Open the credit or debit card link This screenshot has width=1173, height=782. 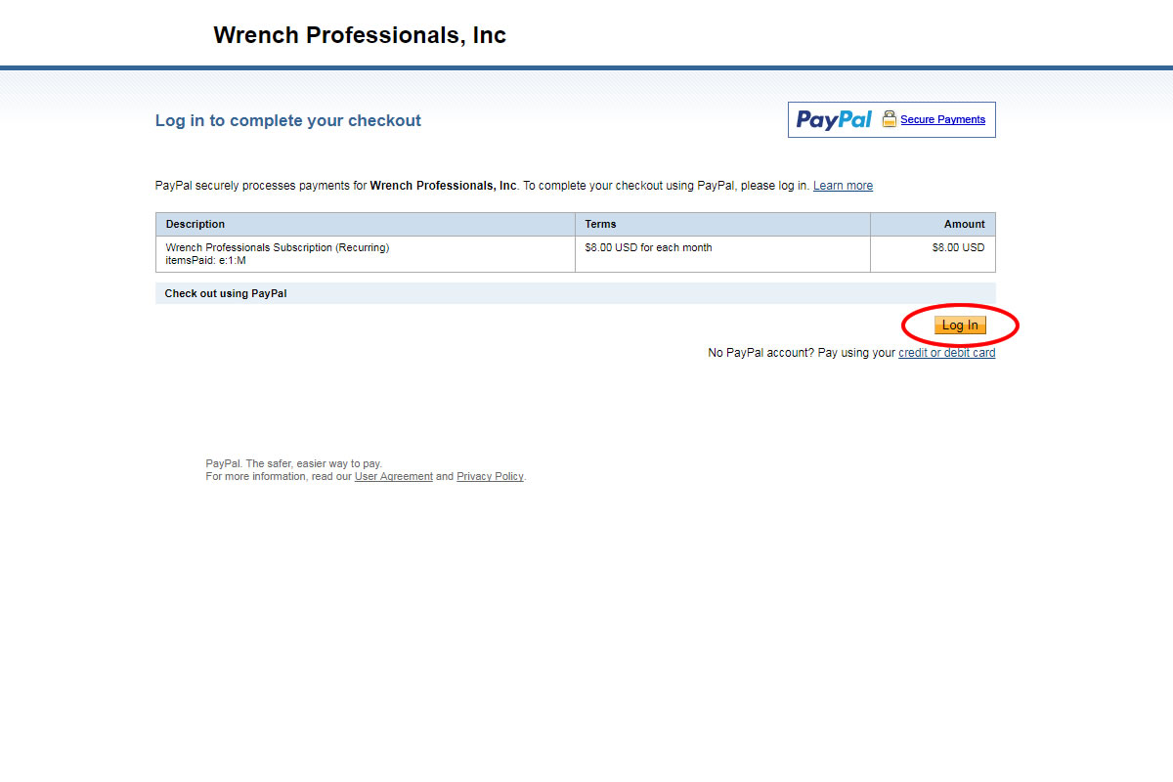[946, 353]
